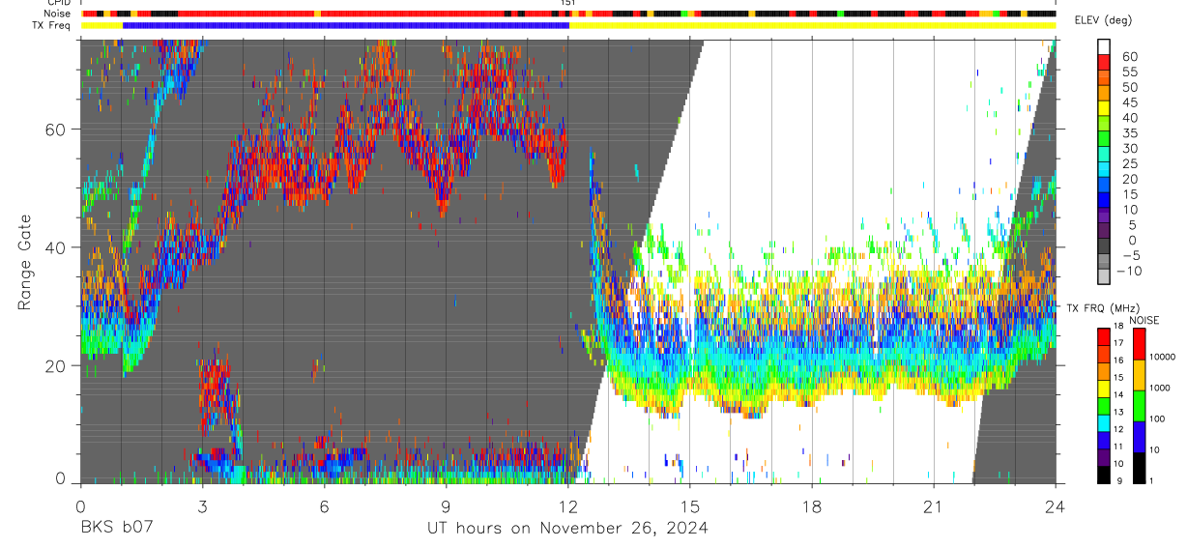
Task: Click the '18' tick on the UT hours axis
Action: (x=812, y=506)
